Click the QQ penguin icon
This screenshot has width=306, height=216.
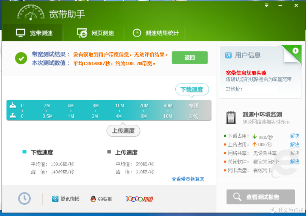[x=93, y=199]
